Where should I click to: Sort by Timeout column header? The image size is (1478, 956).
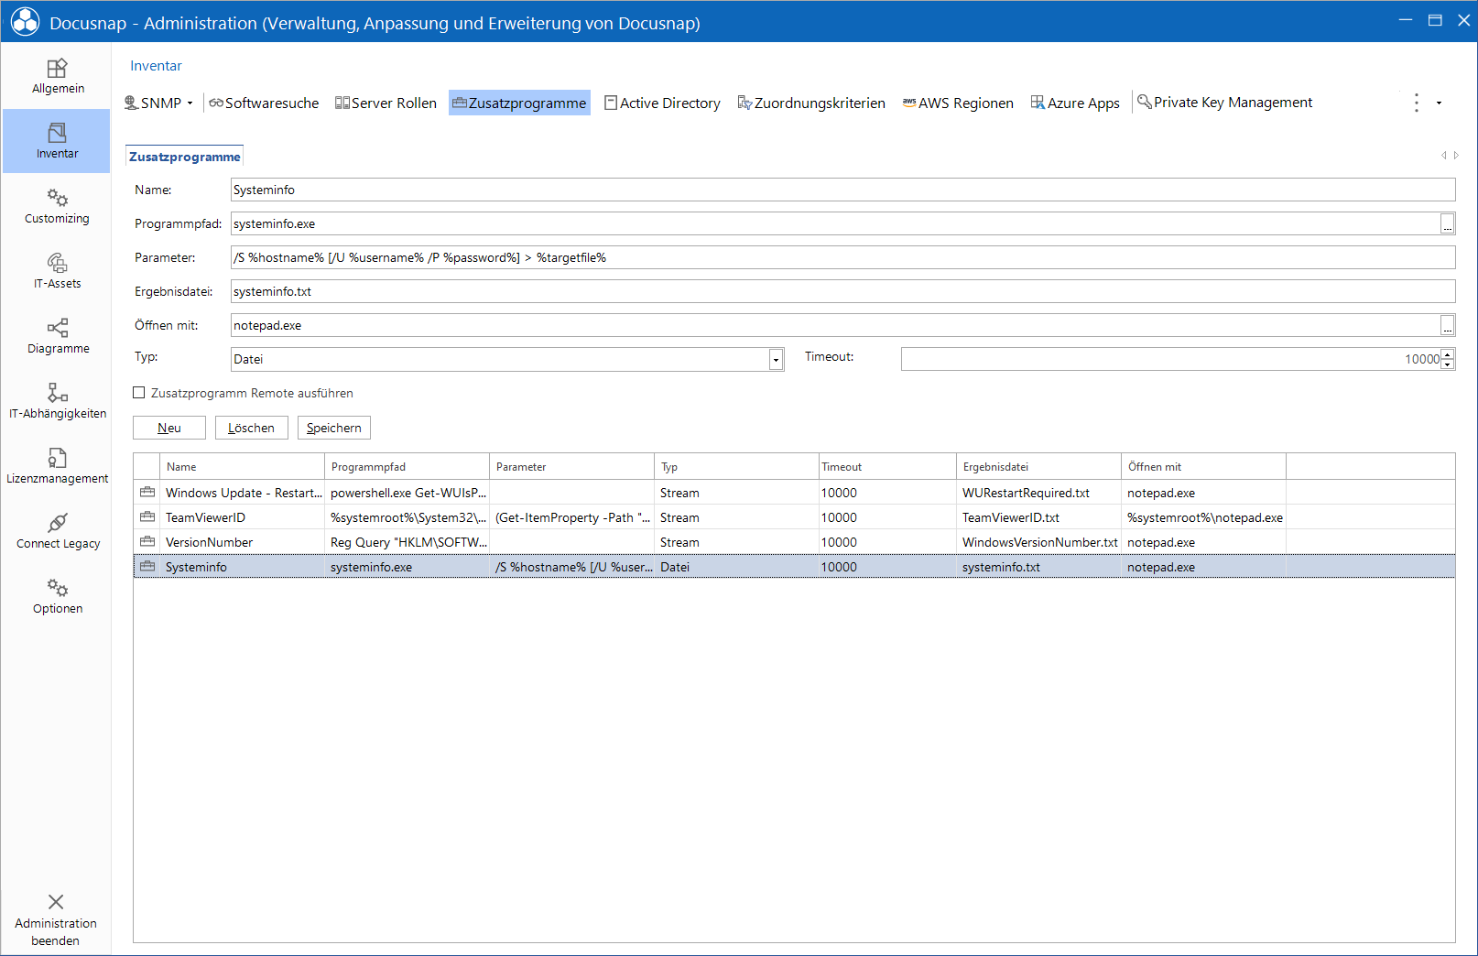(x=887, y=467)
